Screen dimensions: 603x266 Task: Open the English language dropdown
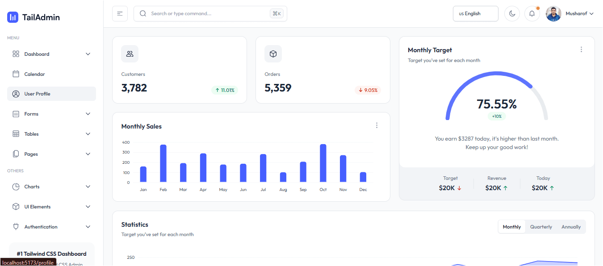coord(476,13)
